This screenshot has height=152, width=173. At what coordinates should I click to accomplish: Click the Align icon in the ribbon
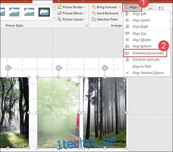click(x=126, y=7)
